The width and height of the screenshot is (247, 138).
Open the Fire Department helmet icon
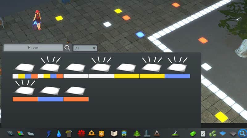[91, 133]
